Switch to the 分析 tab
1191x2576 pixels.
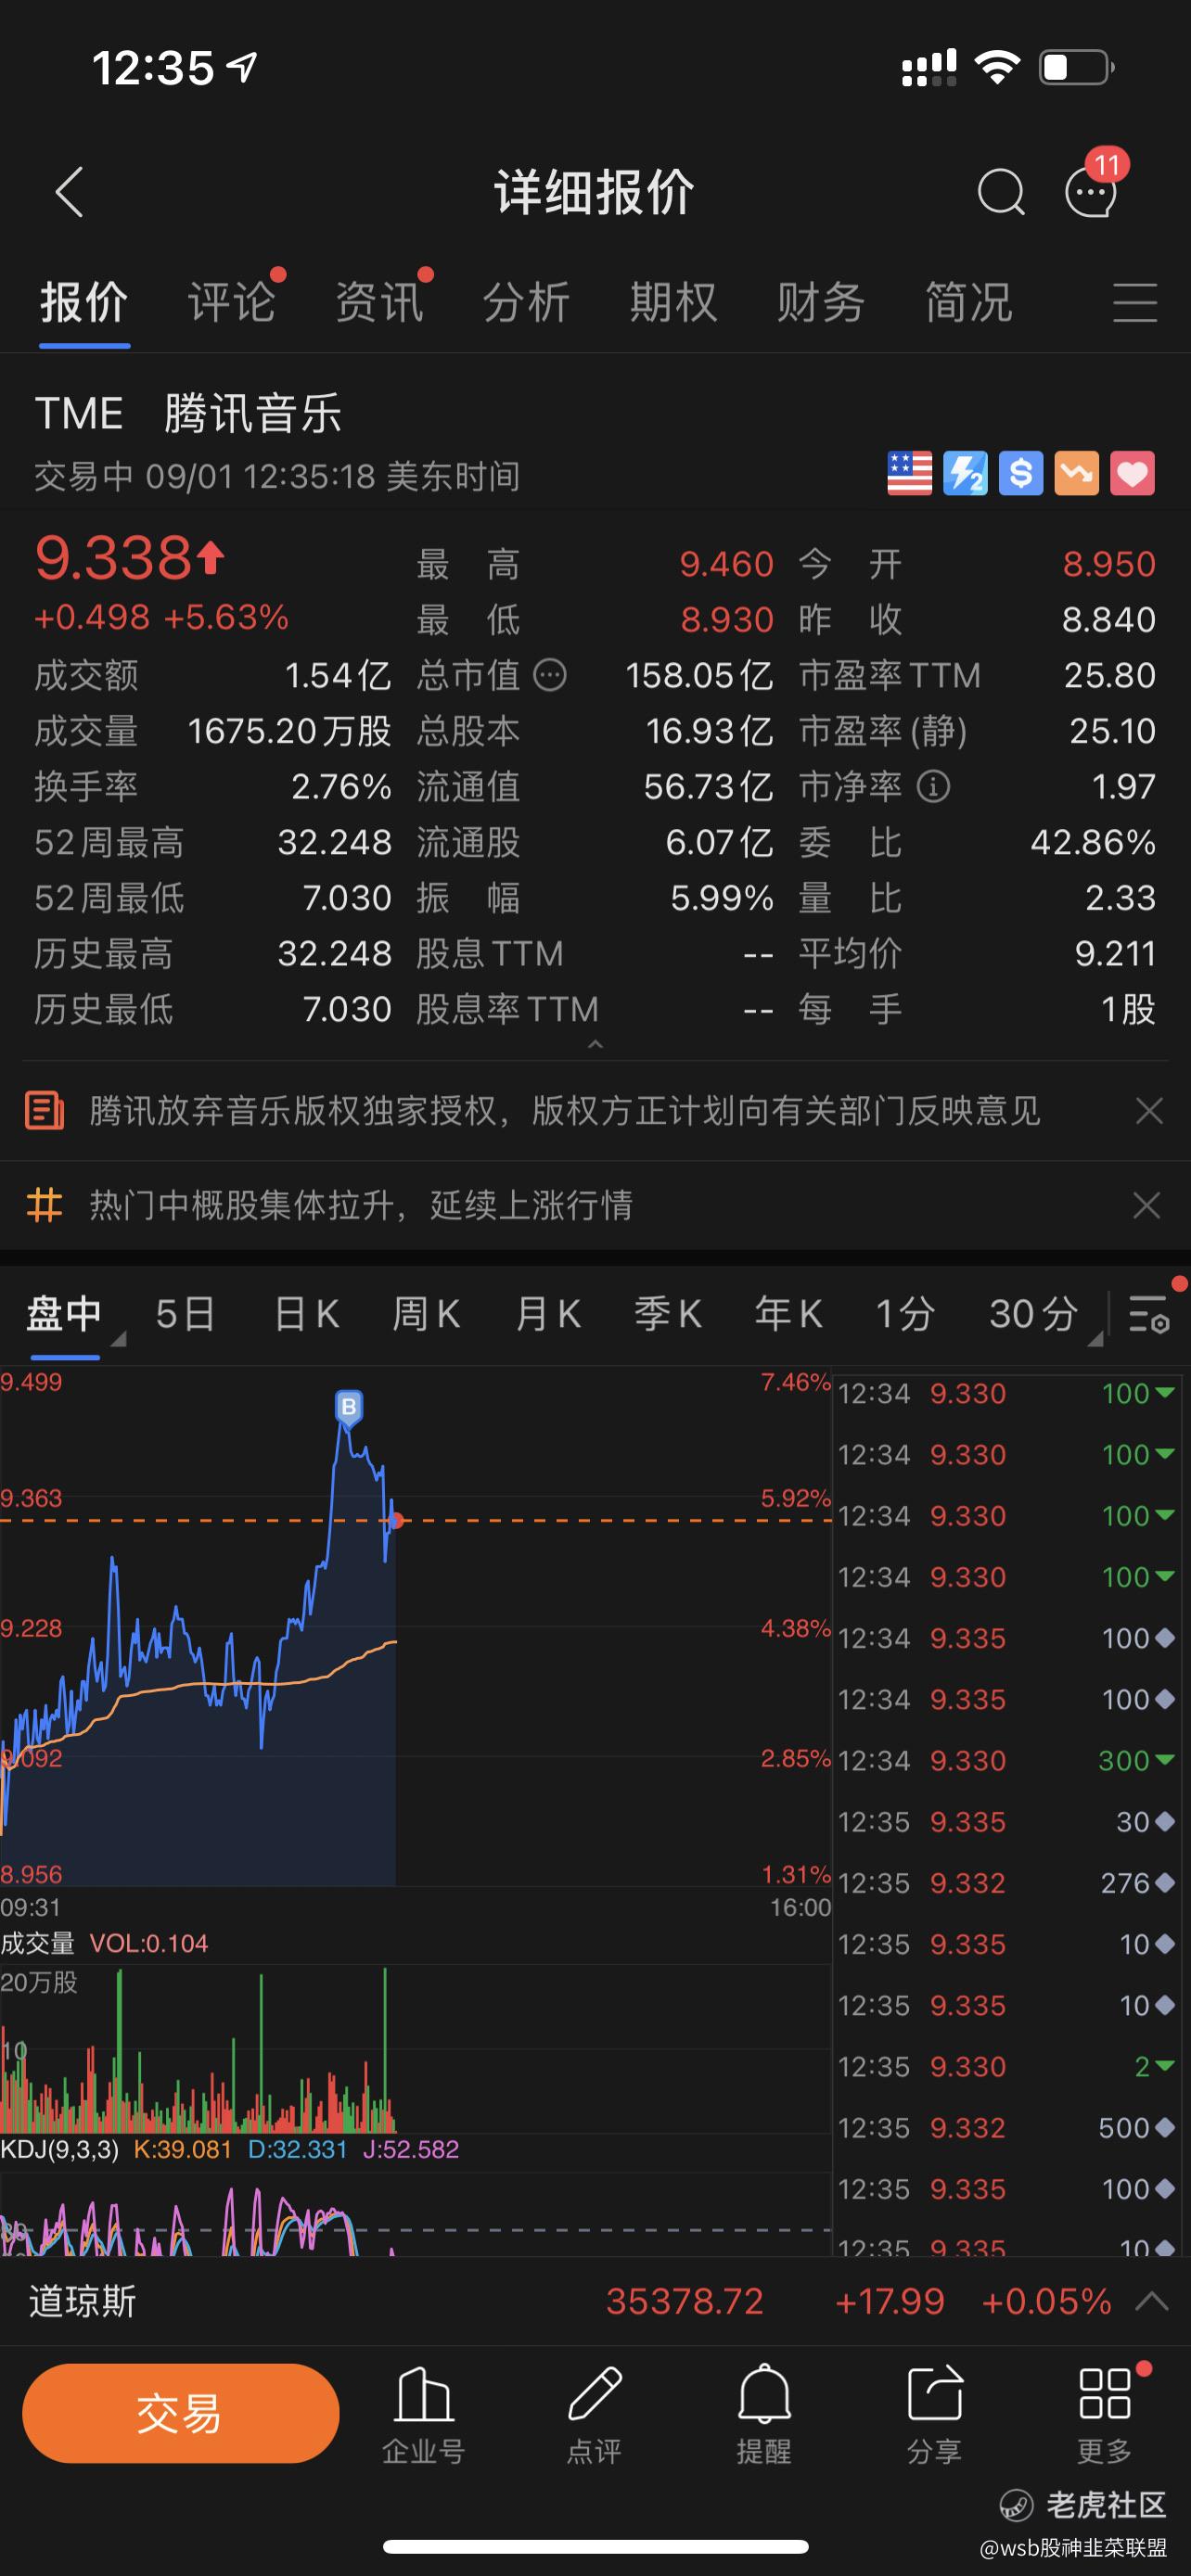[527, 302]
